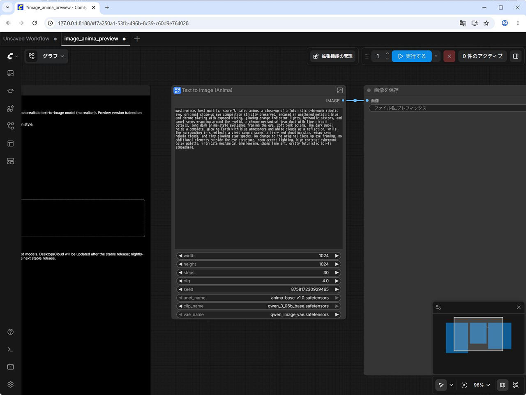Open the keyboard shortcuts sidebar icon
Screen dimensions: 526x395
[11, 367]
